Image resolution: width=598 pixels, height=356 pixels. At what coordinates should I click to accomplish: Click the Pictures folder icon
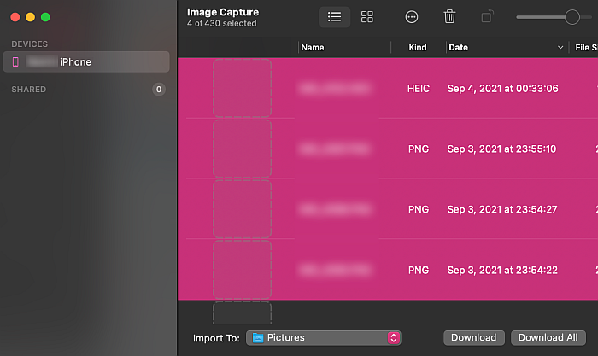coord(258,338)
